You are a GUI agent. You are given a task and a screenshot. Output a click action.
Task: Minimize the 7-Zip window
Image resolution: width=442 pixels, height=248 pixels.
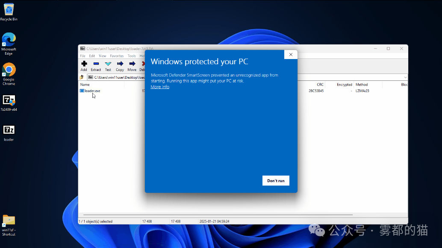pos(375,48)
